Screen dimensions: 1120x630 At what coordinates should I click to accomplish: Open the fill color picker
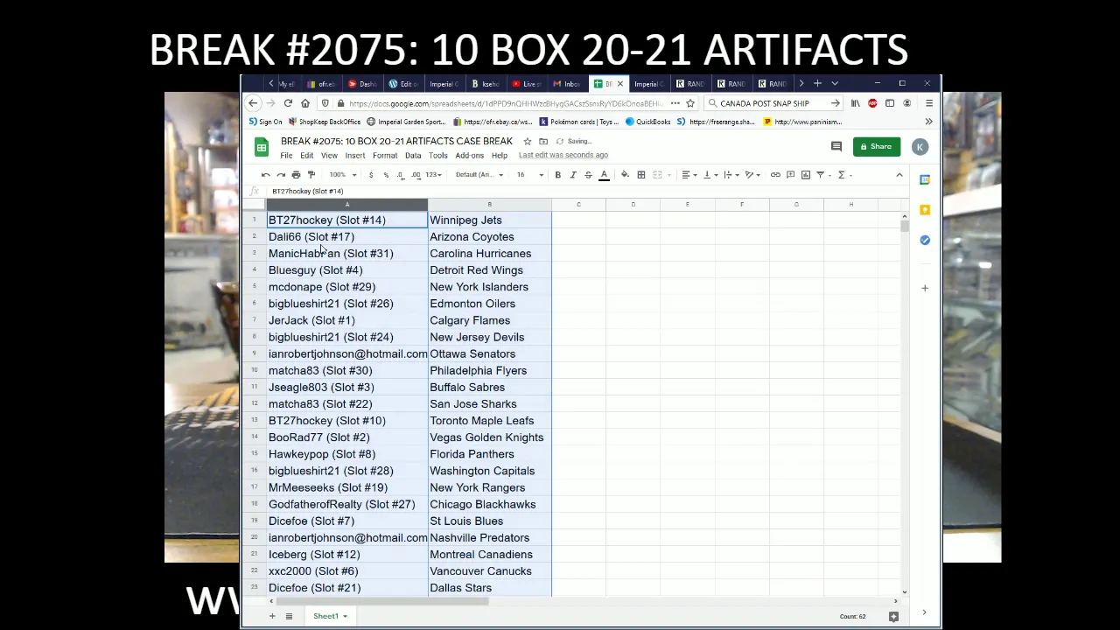(x=625, y=175)
